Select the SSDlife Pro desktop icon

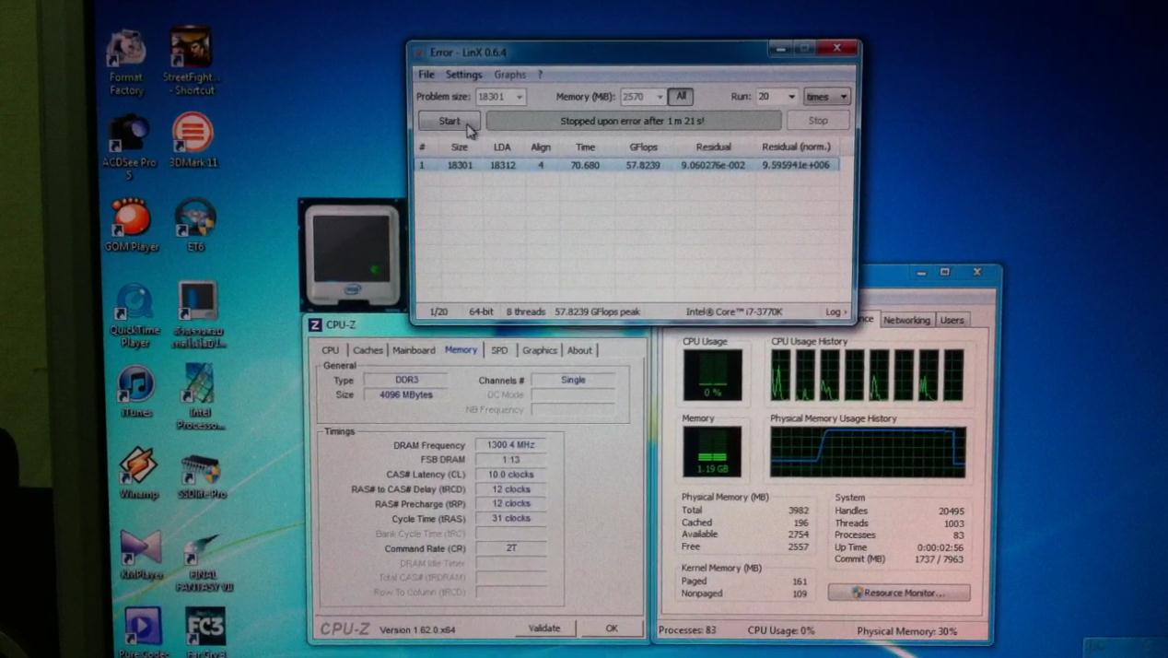pyautogui.click(x=200, y=472)
